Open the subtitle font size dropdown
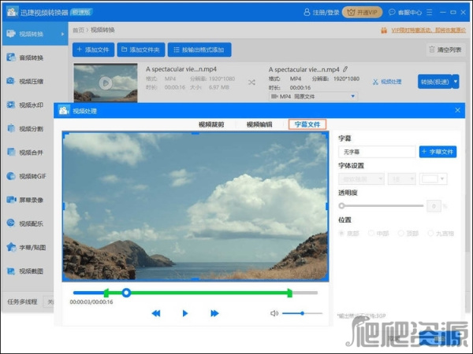This screenshot has width=473, height=354. pos(402,179)
